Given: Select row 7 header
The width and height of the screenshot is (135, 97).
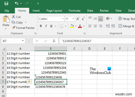Looking at the screenshot, I should tap(3, 82).
